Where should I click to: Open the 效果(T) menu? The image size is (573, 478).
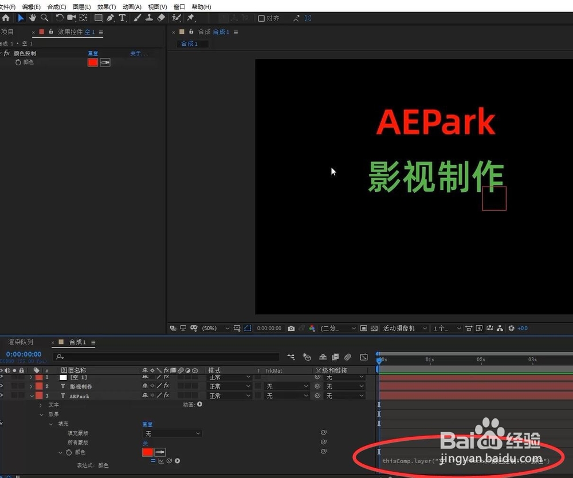[107, 7]
